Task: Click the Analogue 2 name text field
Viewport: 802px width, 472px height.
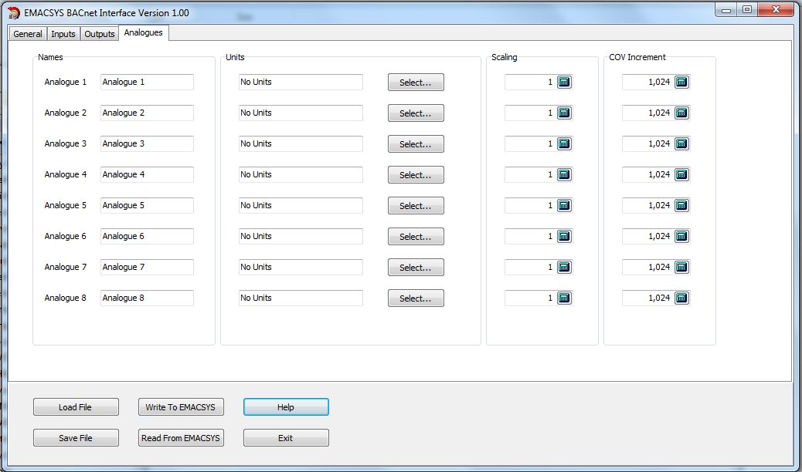Action: click(147, 113)
